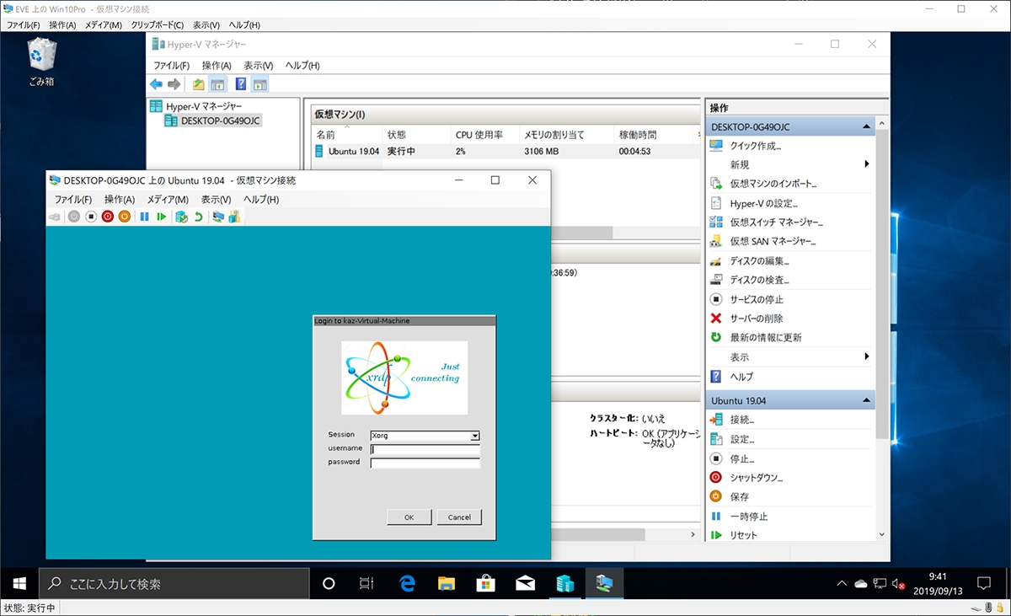Screen dimensions: 1011x616
Task: Click the Windows search box on taskbar
Action: coord(174,583)
